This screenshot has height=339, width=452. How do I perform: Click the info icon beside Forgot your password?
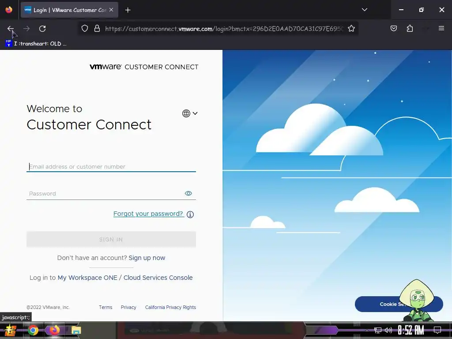(x=190, y=215)
